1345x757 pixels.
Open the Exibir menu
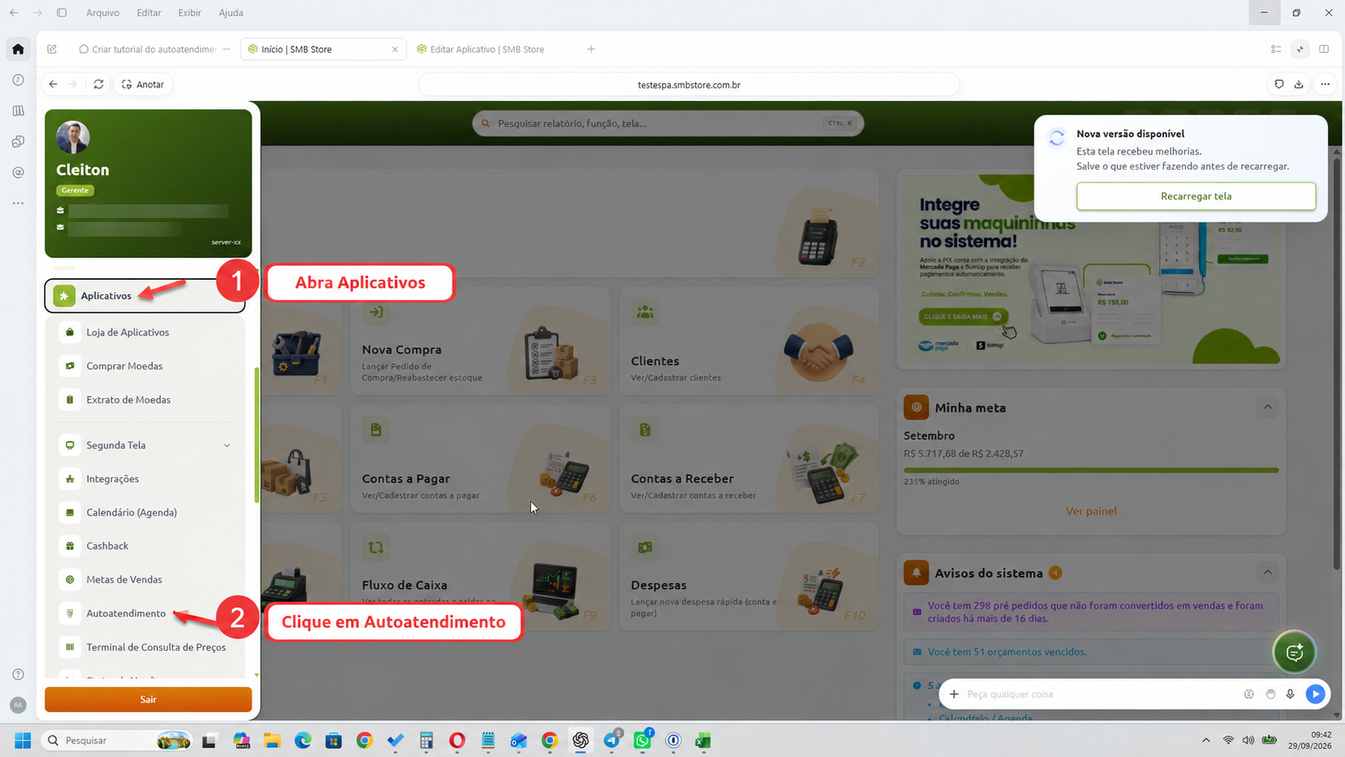click(190, 13)
